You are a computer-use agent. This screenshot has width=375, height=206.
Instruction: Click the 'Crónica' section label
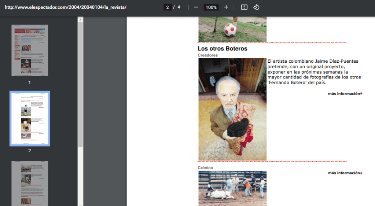click(x=205, y=168)
